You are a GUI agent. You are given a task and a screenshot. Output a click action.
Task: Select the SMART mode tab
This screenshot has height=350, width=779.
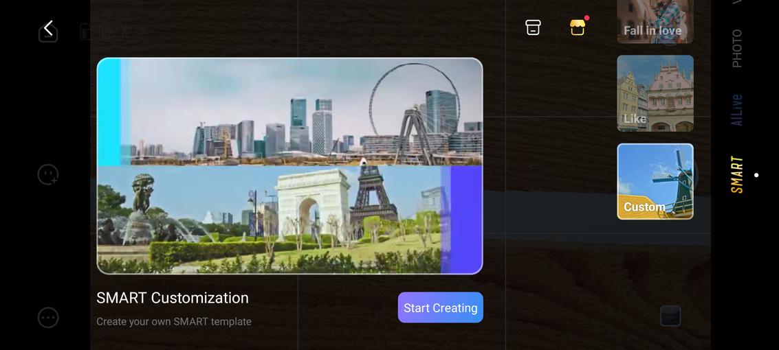737,174
